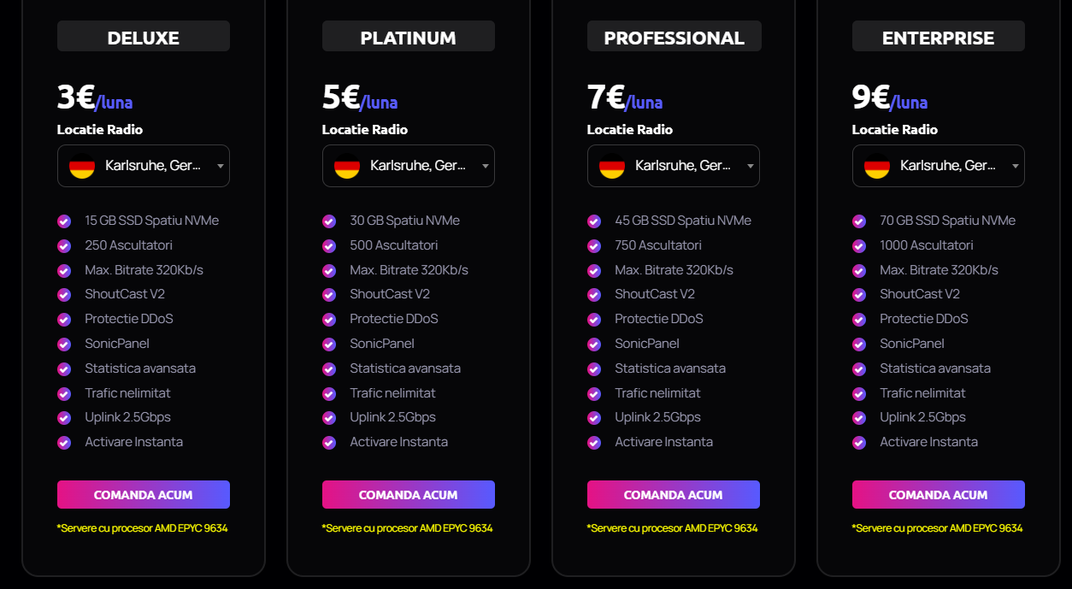Open the Deluxe Locatie Radio dropdown
The height and width of the screenshot is (589, 1072).
coord(144,166)
